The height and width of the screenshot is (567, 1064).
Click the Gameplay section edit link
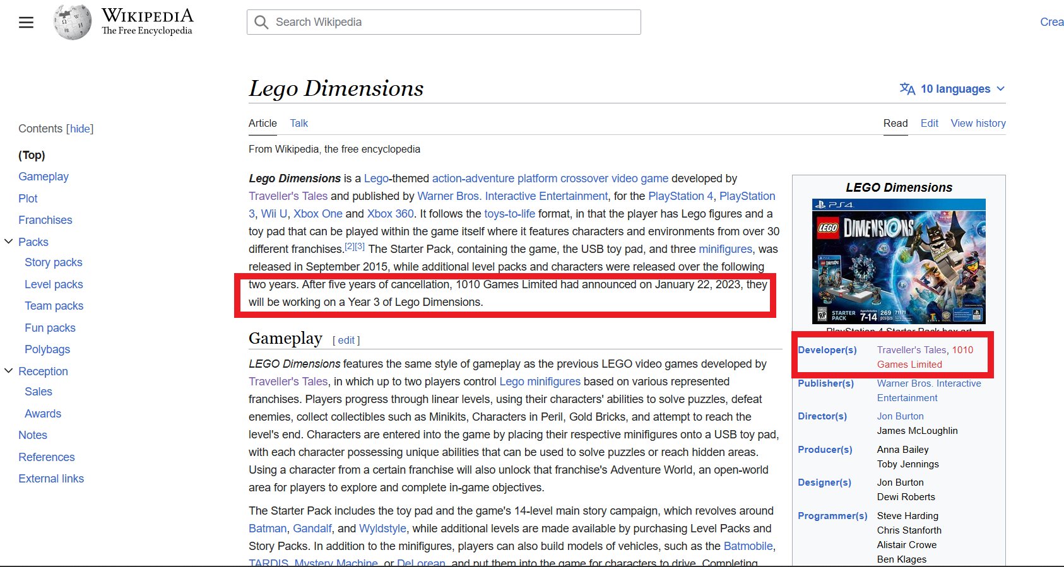click(346, 341)
